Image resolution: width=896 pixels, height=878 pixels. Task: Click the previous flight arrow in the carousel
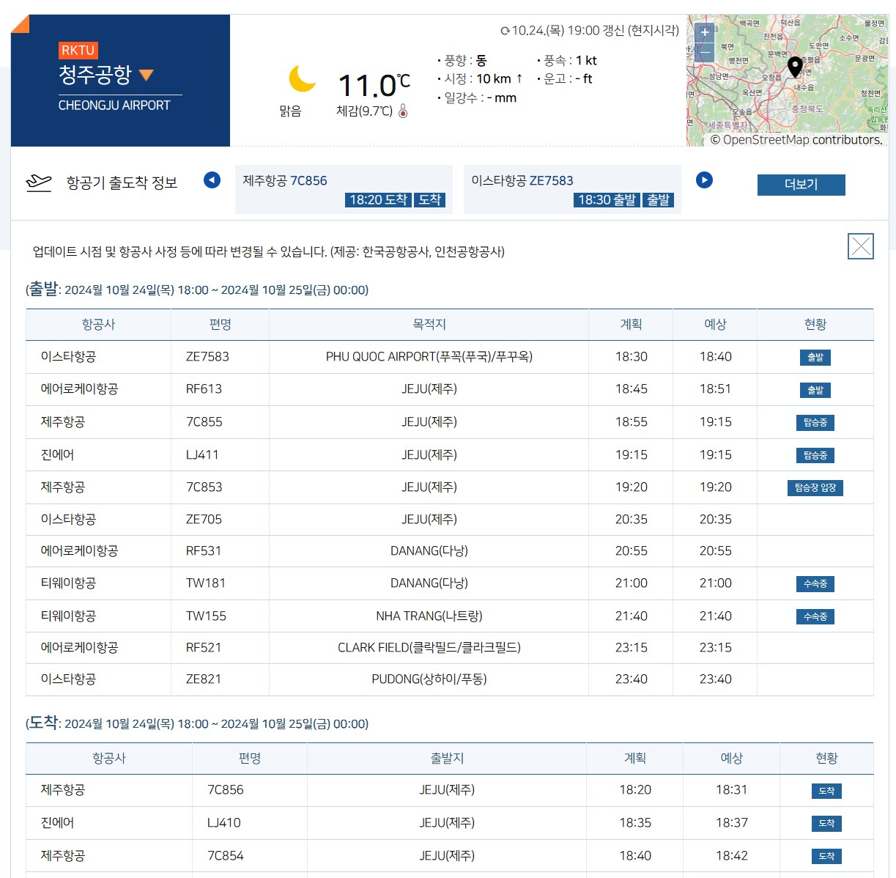coord(212,180)
